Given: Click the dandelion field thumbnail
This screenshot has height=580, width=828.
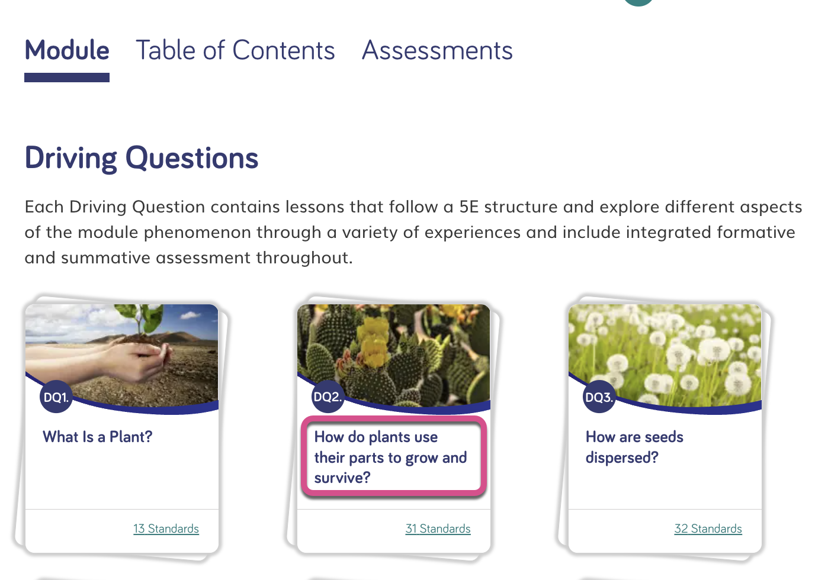Looking at the screenshot, I should pos(665,355).
